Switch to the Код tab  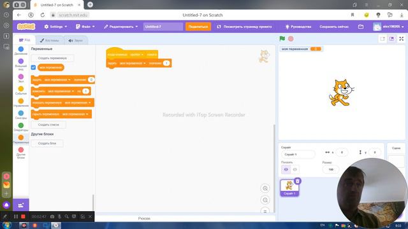(x=24, y=40)
